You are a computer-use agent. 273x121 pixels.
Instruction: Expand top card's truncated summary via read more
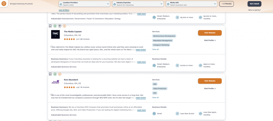(142, 14)
